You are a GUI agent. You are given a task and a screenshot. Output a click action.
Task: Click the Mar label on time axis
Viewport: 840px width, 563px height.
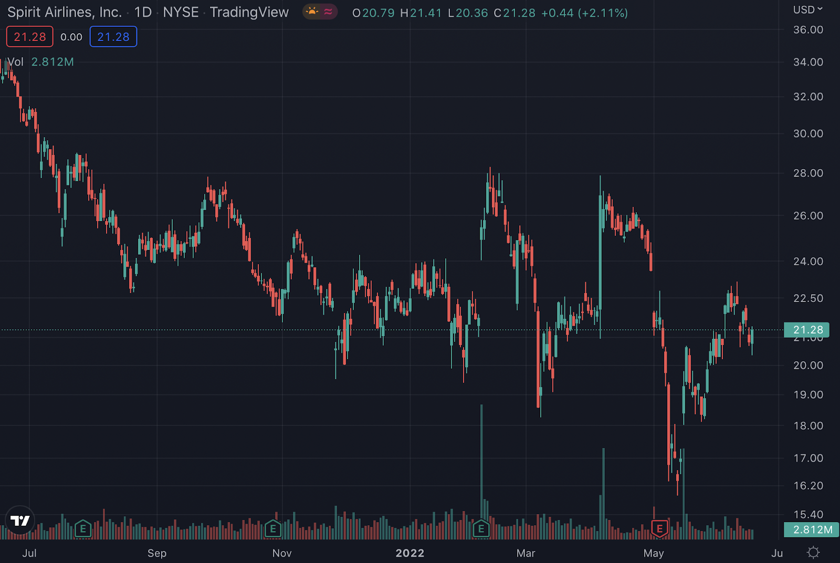526,553
